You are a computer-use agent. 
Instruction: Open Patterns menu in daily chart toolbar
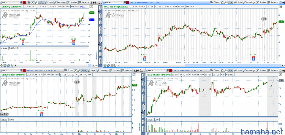coord(84,3)
